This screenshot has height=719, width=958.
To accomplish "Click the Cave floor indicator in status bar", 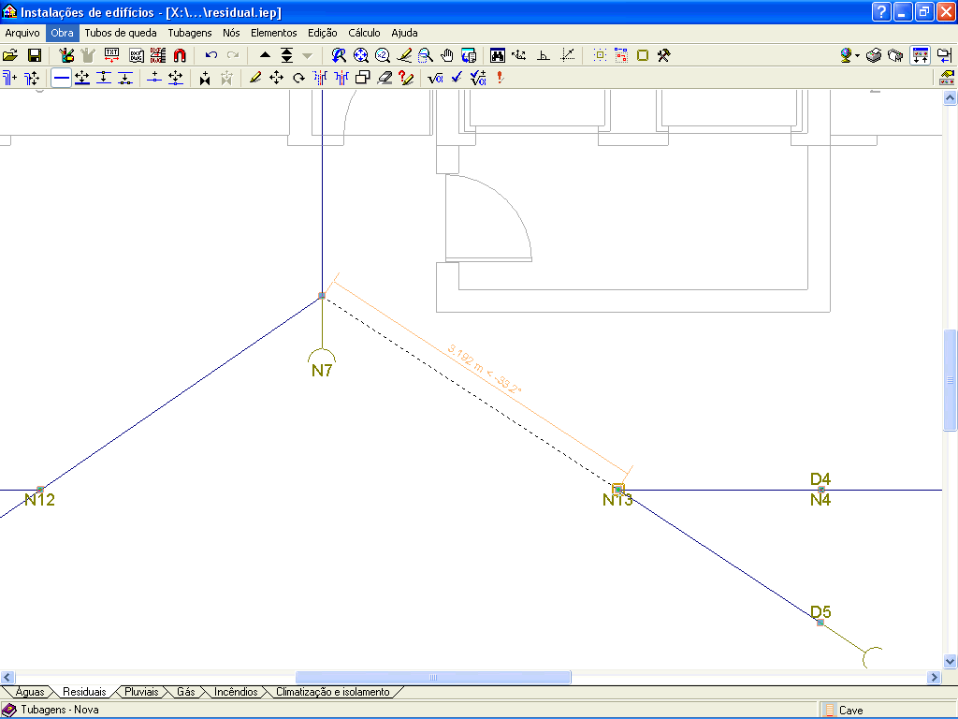I will click(850, 710).
